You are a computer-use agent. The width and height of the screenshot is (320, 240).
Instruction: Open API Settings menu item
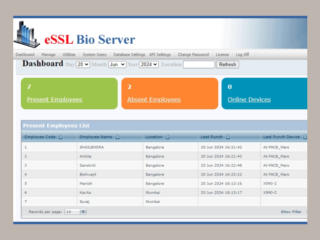[x=160, y=54]
